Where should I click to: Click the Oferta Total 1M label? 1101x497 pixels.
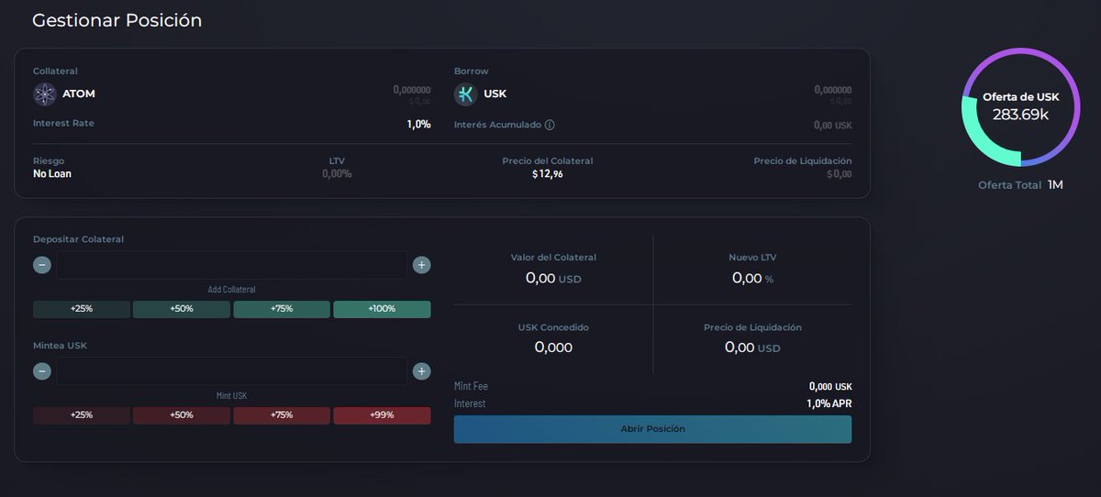pos(1020,185)
